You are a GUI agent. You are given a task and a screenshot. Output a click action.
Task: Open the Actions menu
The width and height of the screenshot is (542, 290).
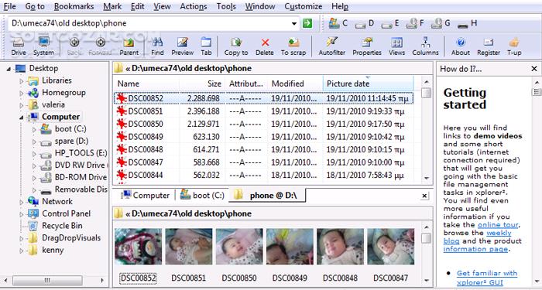[x=194, y=6]
